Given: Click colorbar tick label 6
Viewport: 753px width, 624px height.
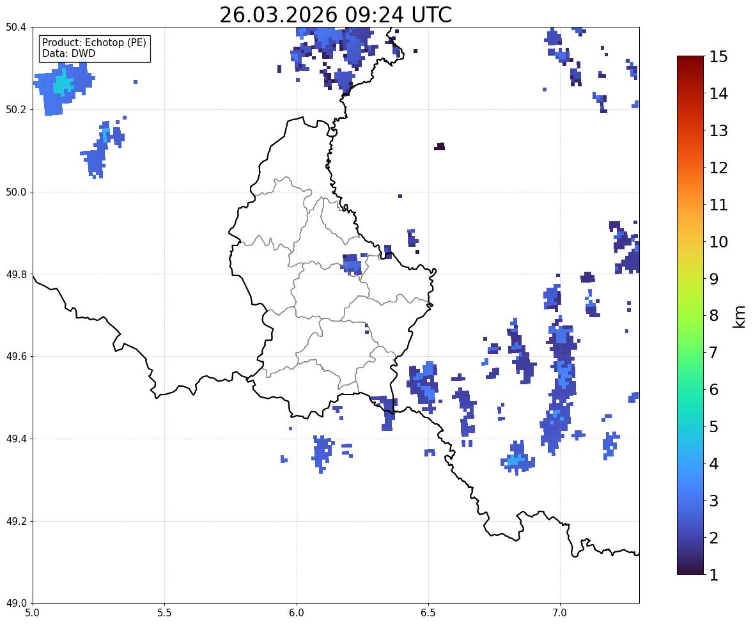Looking at the screenshot, I should [x=713, y=389].
